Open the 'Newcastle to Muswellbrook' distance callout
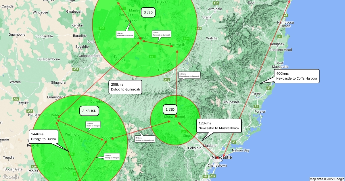 click(219, 126)
